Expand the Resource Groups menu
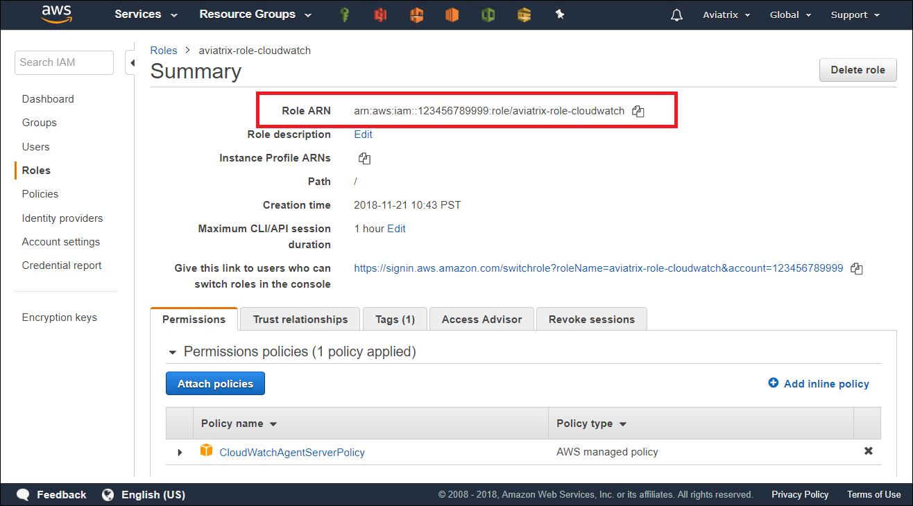Image resolution: width=913 pixels, height=506 pixels. coord(255,15)
